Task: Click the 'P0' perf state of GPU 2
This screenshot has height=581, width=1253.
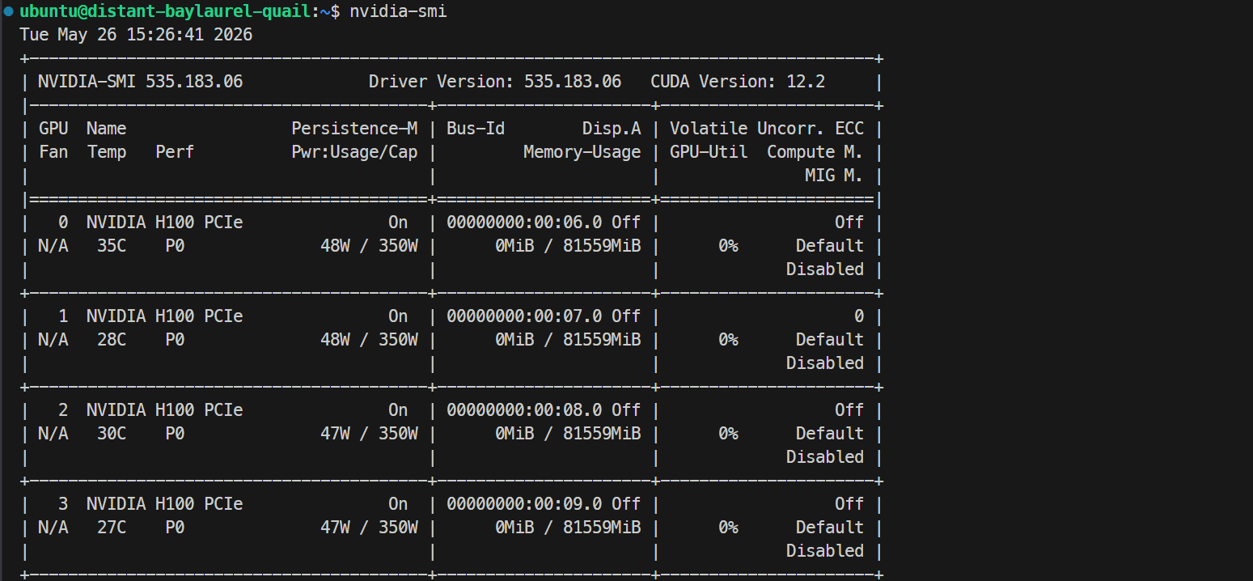Action: point(175,434)
